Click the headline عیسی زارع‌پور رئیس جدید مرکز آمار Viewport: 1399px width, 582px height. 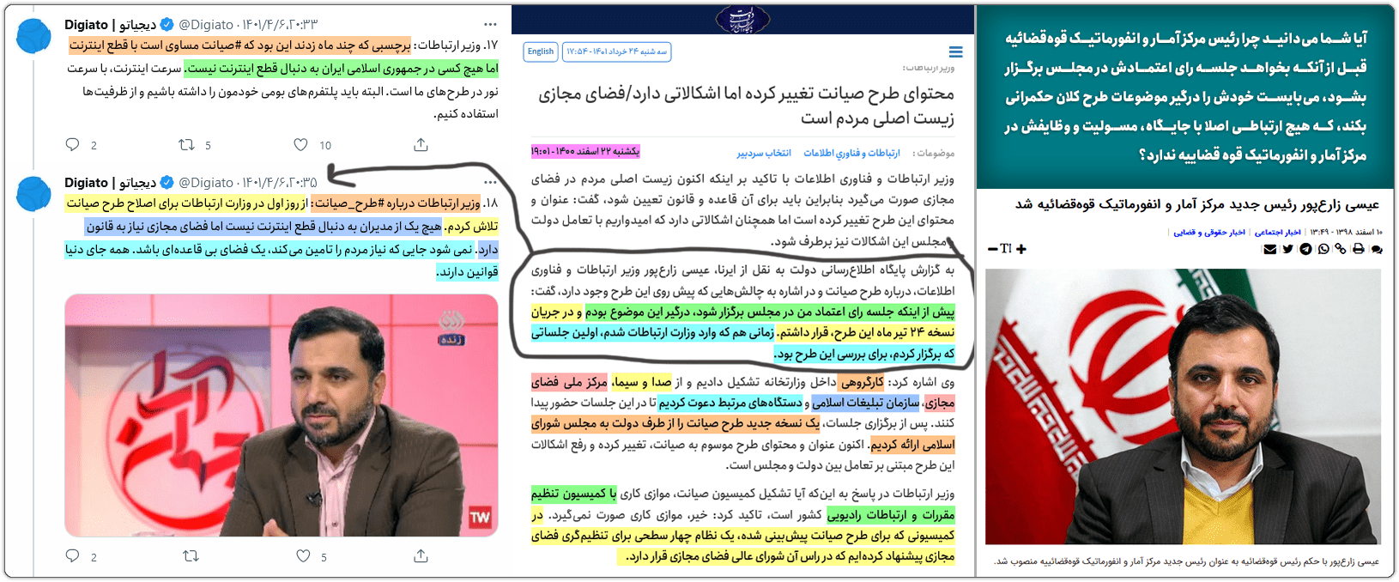(1196, 204)
